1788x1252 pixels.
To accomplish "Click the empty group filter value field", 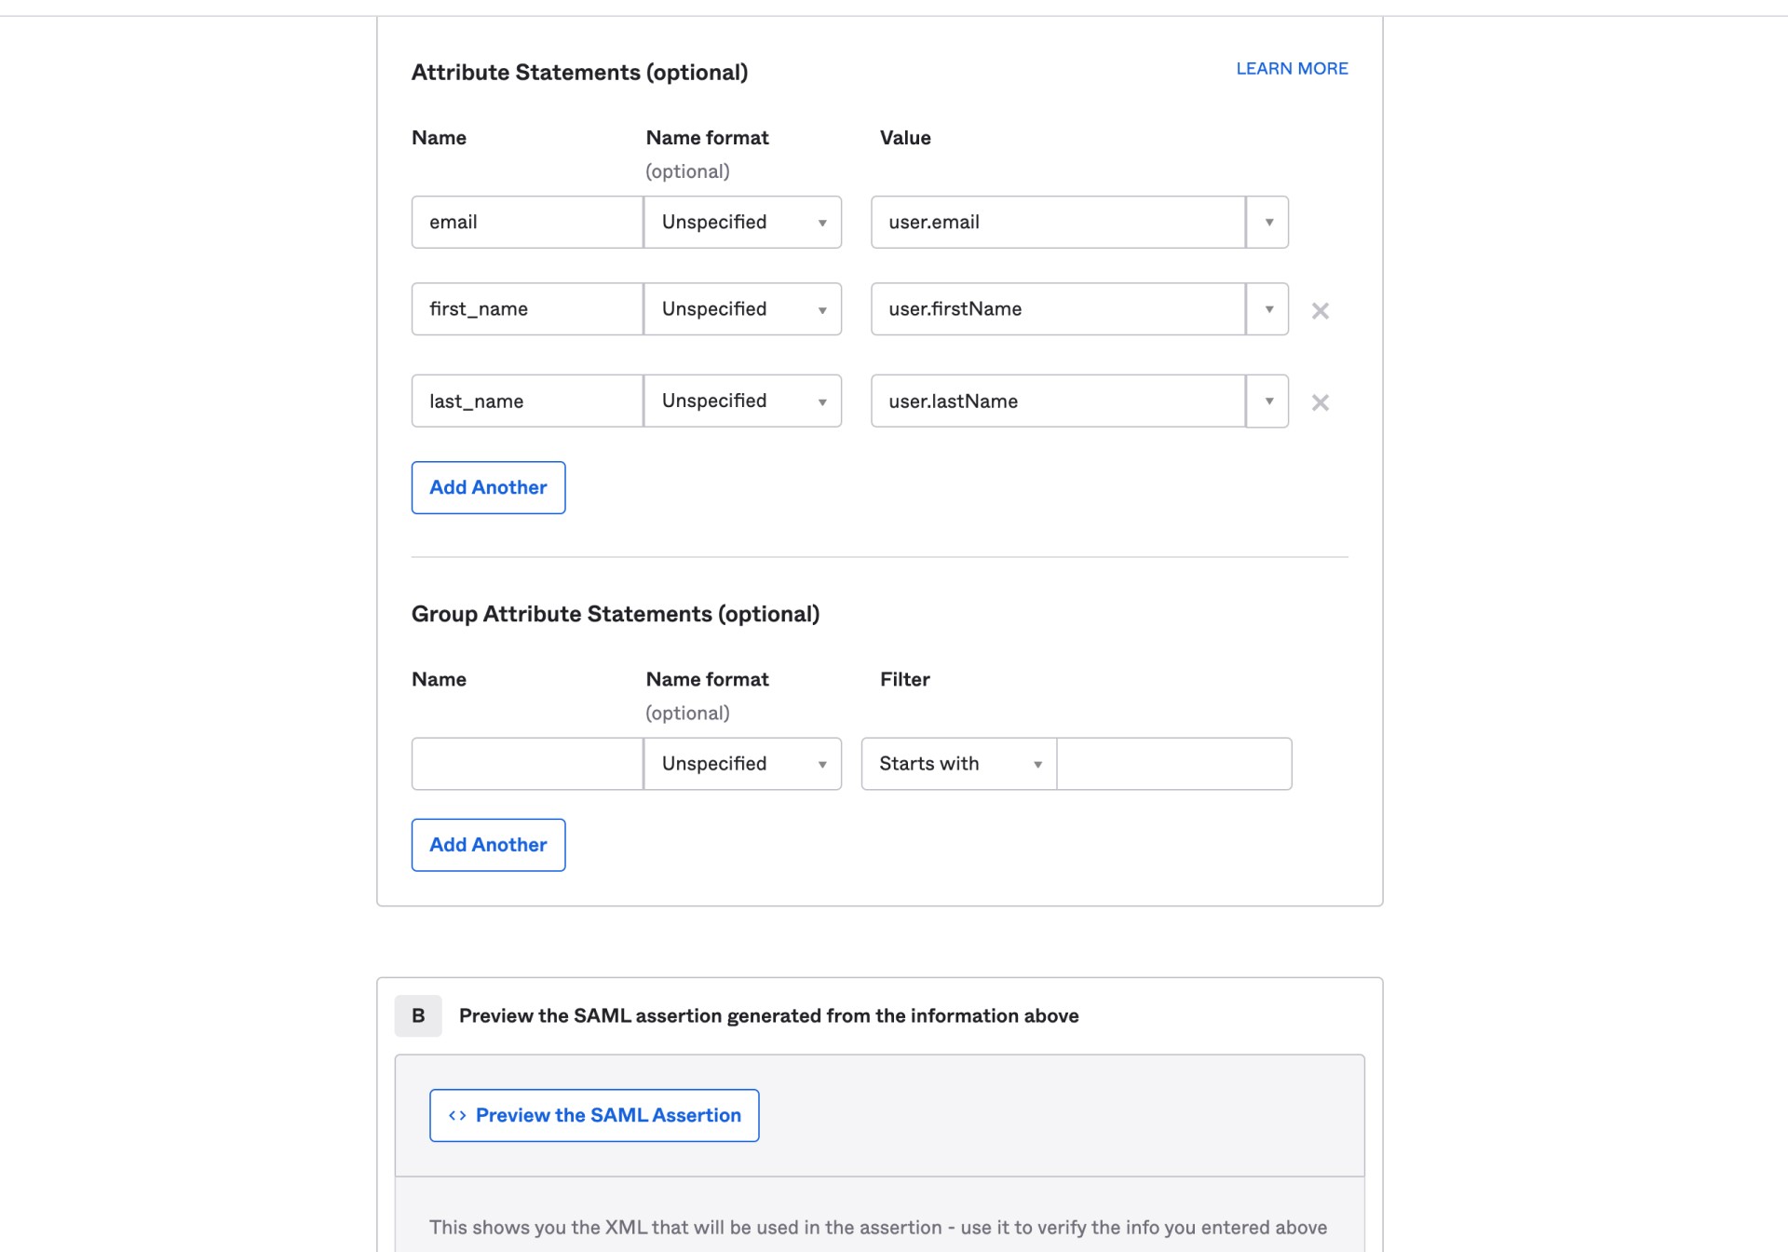I will tap(1173, 763).
